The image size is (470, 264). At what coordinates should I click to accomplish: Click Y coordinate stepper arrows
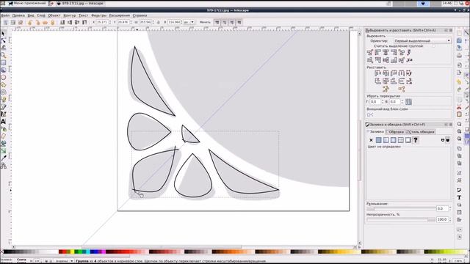131,23
